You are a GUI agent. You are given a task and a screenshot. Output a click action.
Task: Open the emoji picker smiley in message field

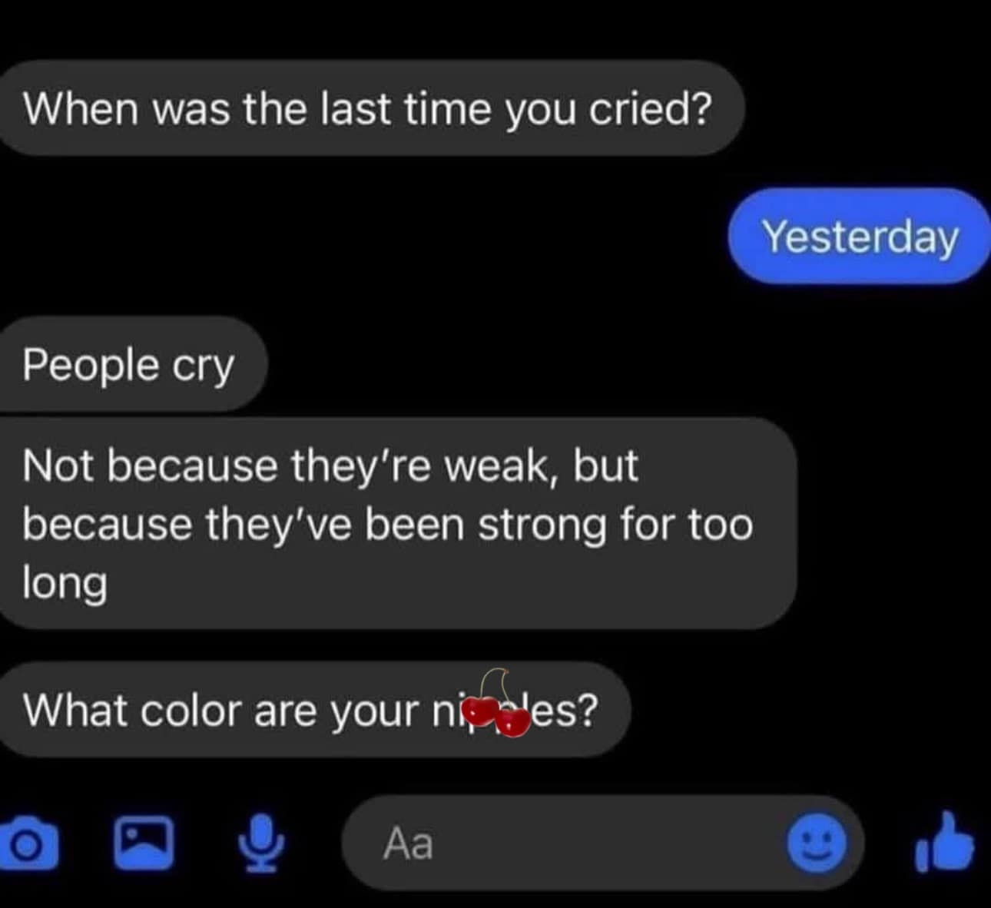tap(817, 843)
